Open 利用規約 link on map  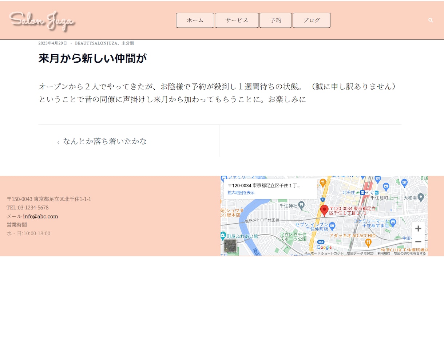coord(384,253)
